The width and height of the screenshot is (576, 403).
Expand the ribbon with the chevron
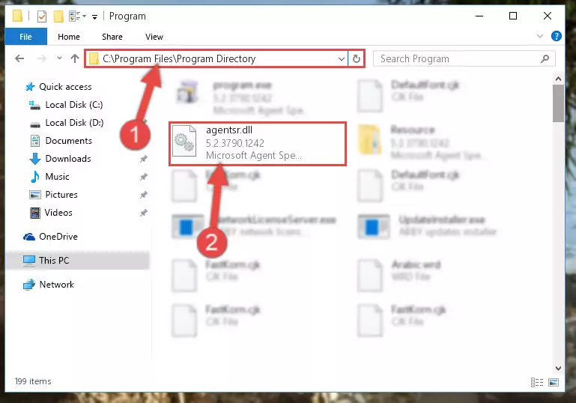[x=539, y=36]
